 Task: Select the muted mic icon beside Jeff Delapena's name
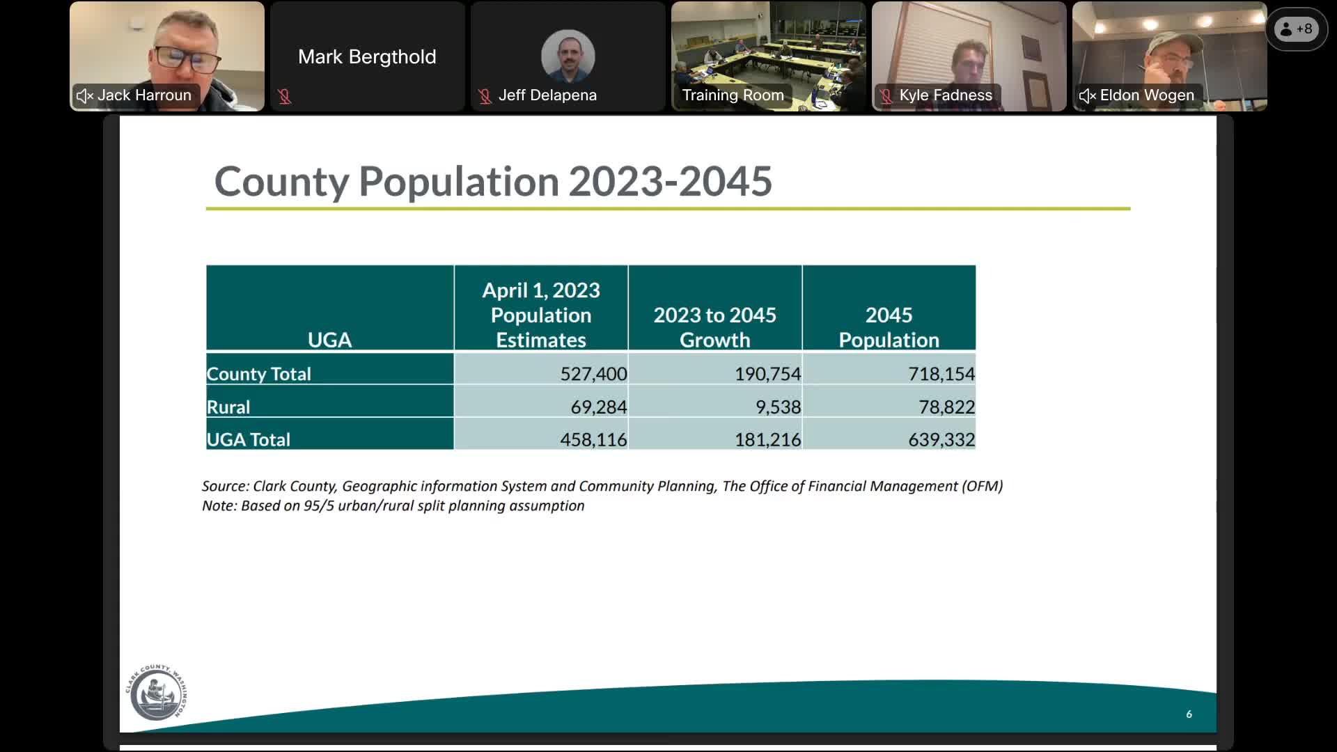point(485,96)
